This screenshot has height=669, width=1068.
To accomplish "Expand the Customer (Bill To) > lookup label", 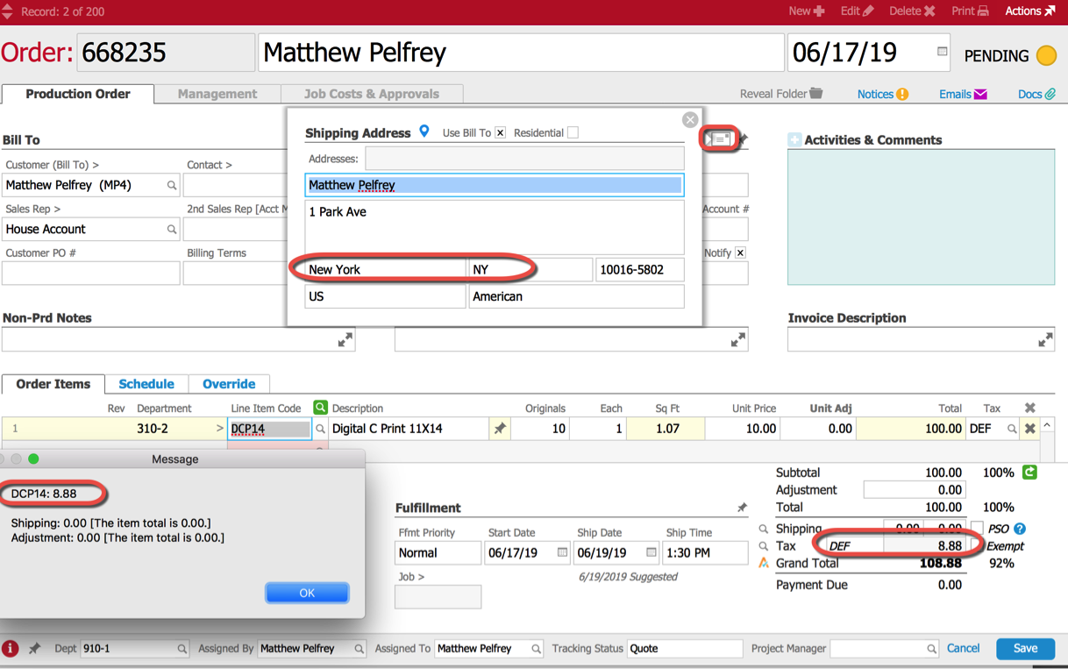I will 52,165.
